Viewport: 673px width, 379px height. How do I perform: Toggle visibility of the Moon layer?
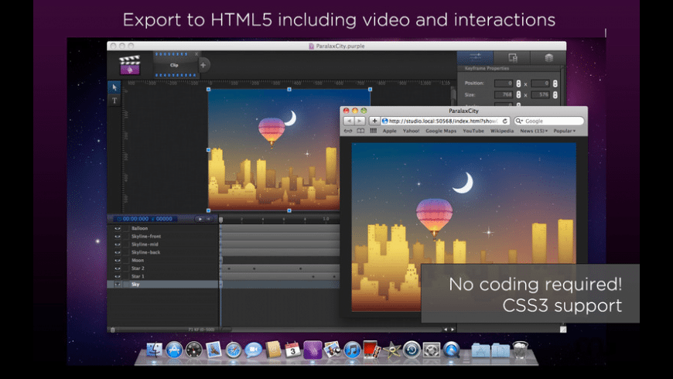(x=118, y=261)
